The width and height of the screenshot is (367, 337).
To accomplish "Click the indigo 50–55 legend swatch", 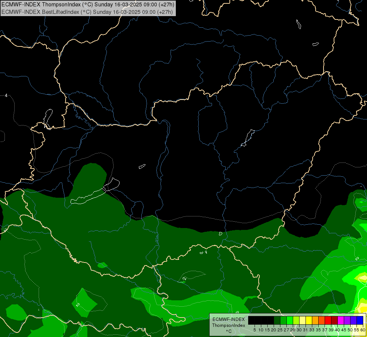I will [354, 320].
